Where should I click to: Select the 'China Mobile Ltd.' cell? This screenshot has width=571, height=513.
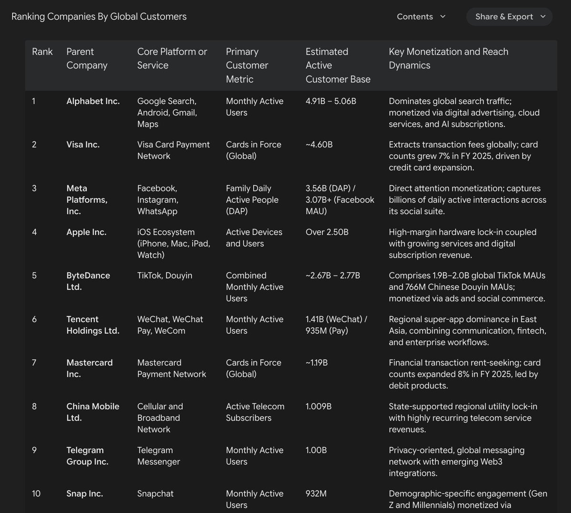[93, 412]
